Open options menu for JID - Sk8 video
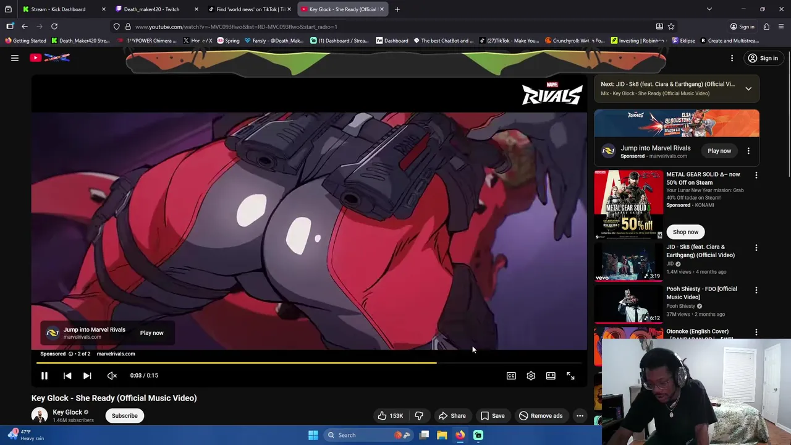Image resolution: width=791 pixels, height=445 pixels. point(756,248)
